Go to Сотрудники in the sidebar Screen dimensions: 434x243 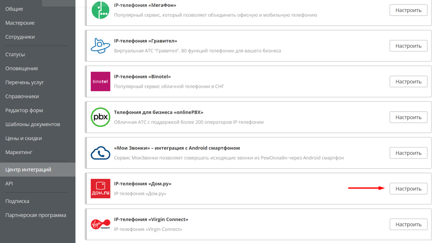pos(20,37)
